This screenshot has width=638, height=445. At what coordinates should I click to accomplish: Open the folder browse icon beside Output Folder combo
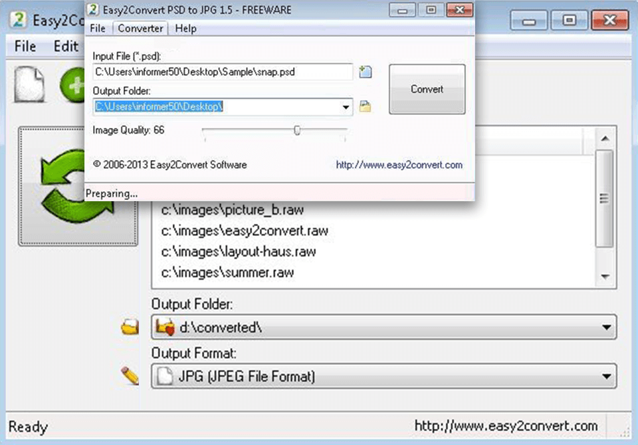(365, 106)
